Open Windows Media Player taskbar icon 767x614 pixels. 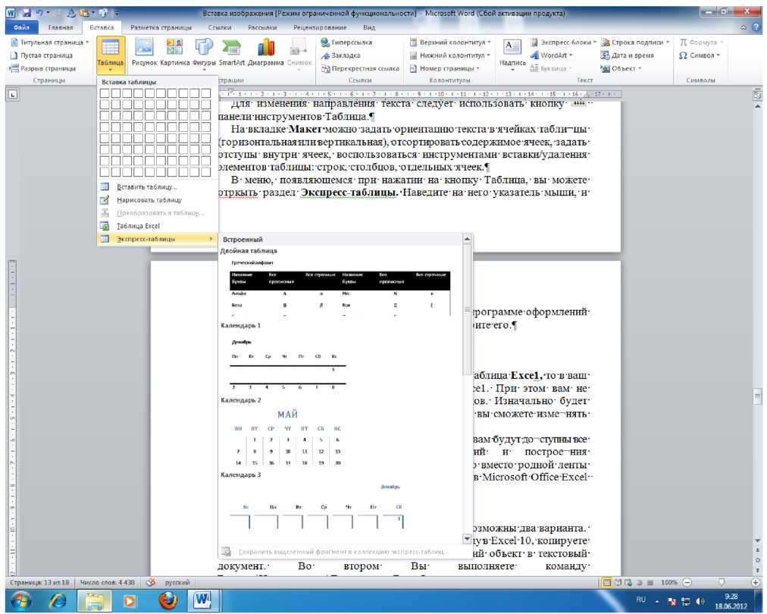tap(130, 600)
